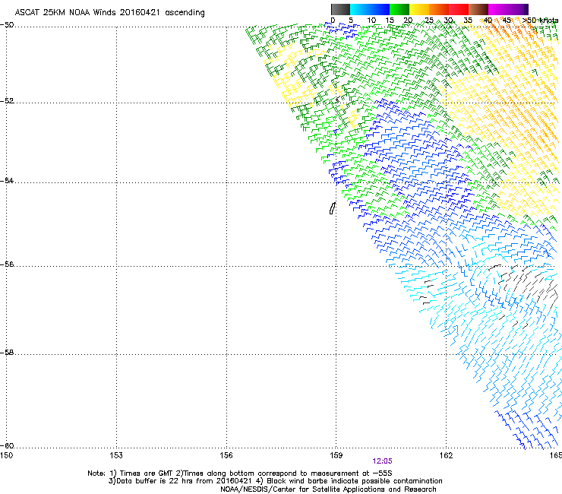Image resolution: width=562 pixels, height=494 pixels.
Task: Click the longitude label 162
Action: (446, 455)
